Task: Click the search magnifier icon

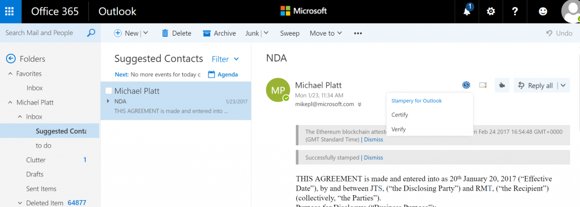Action: 91,33
